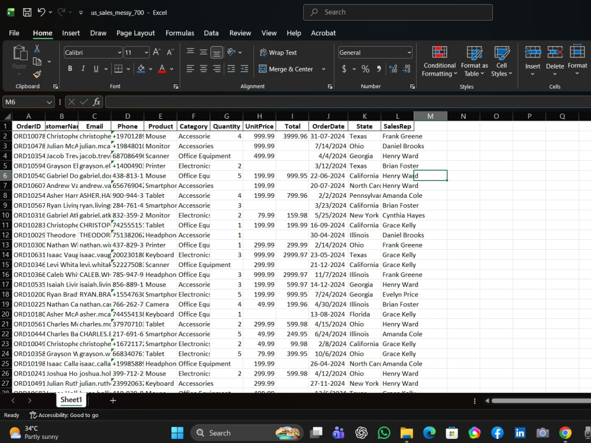Apply the Top Align icon

coord(190,52)
